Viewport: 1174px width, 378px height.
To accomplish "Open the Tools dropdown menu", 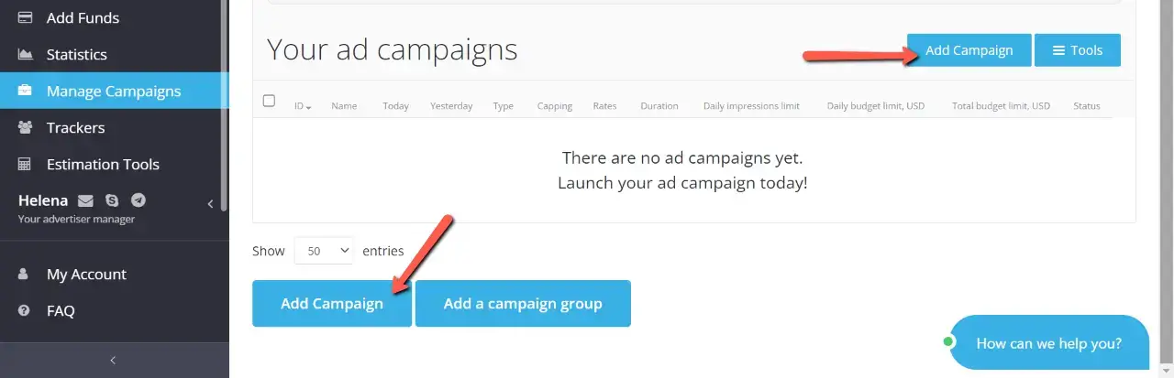I will click(1078, 50).
